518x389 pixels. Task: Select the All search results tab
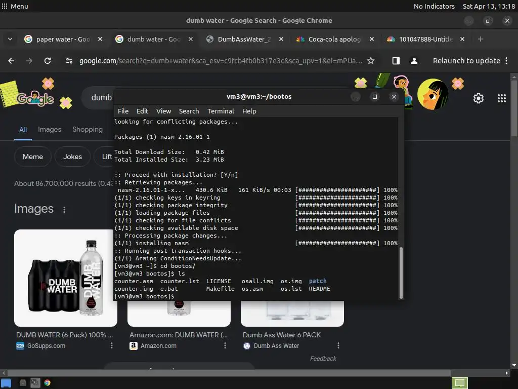click(x=23, y=130)
